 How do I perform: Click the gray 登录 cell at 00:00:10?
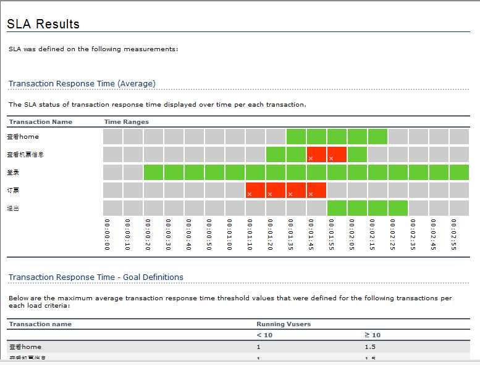[133, 172]
